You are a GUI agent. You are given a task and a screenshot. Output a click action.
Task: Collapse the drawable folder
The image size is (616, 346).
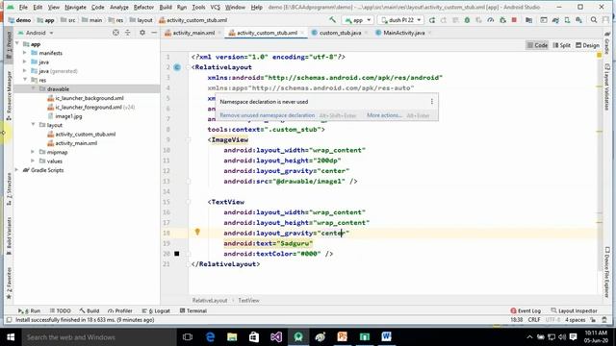click(33, 89)
